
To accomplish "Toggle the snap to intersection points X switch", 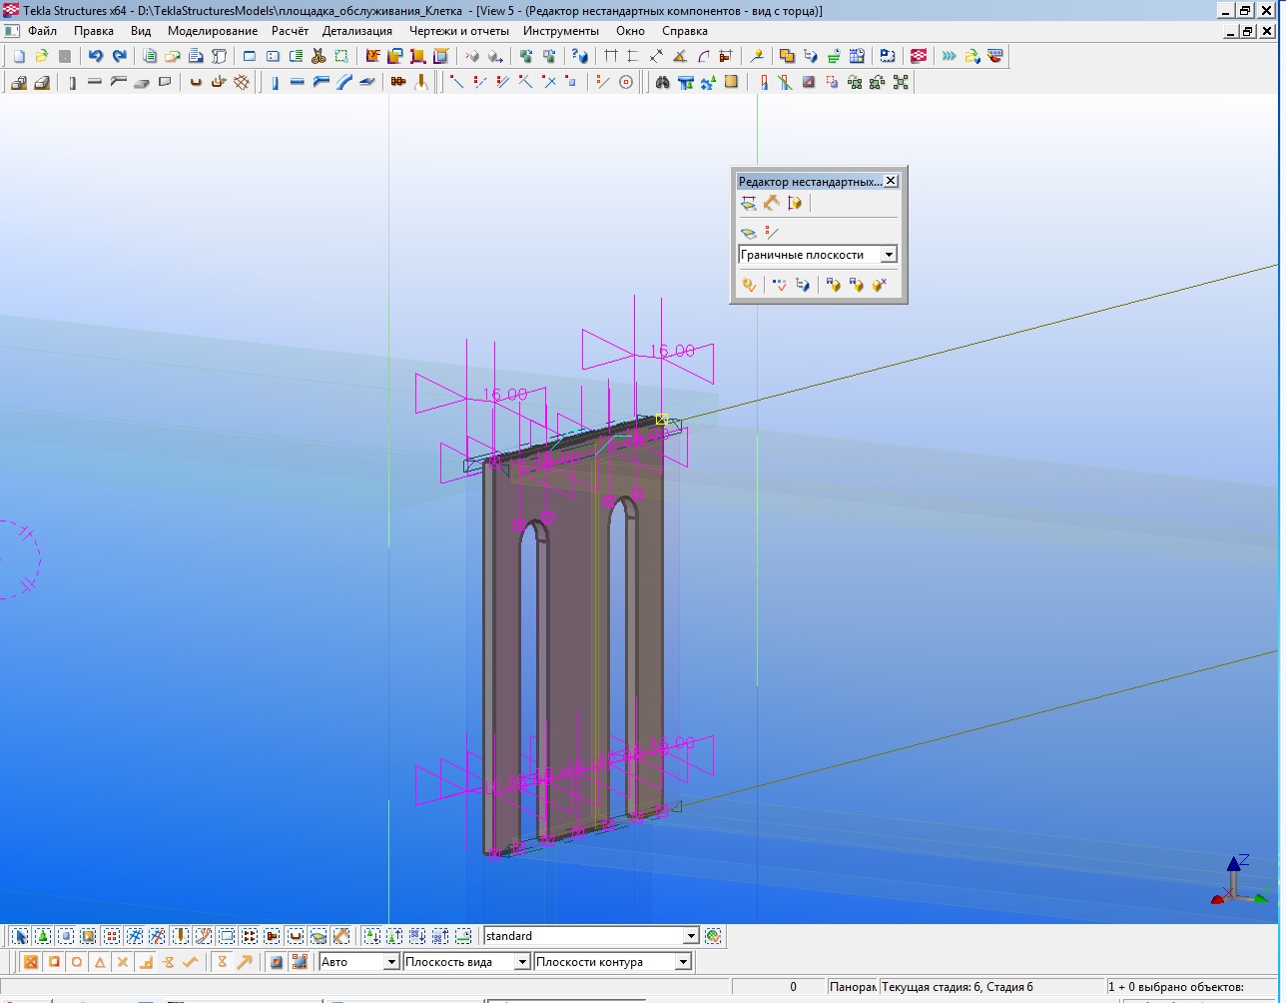I will pyautogui.click(x=123, y=963).
